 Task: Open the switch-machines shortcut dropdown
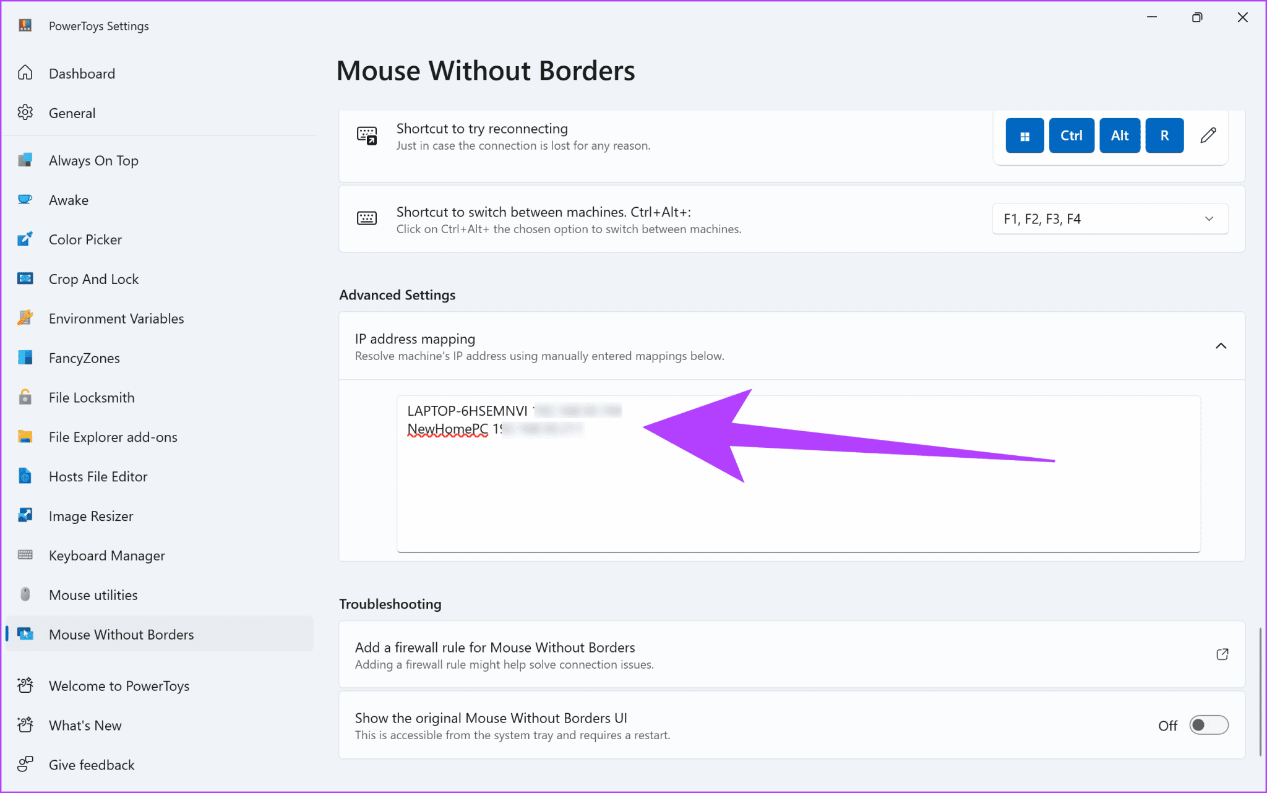click(x=1208, y=218)
